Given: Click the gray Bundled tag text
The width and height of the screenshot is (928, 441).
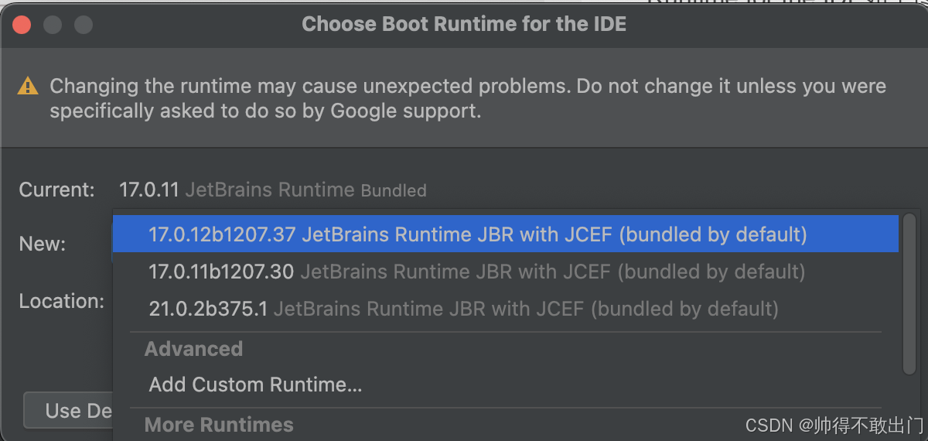Looking at the screenshot, I should click(394, 190).
